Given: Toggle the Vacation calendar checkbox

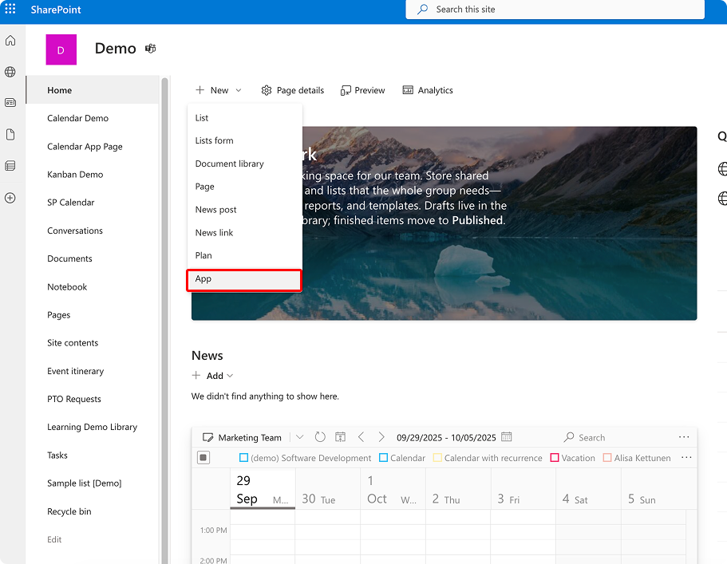Looking at the screenshot, I should (555, 458).
